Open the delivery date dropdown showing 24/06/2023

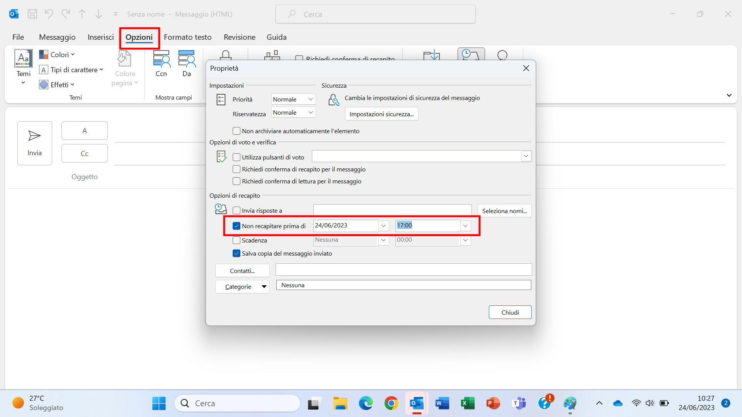pos(383,225)
